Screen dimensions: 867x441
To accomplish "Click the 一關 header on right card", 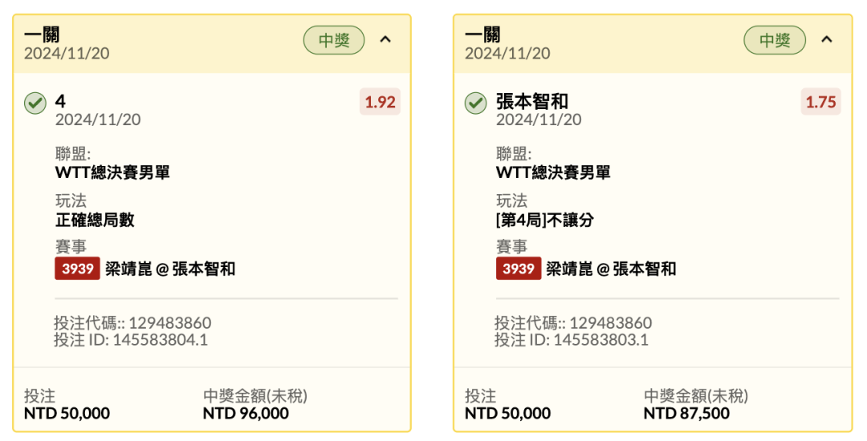I will [482, 35].
